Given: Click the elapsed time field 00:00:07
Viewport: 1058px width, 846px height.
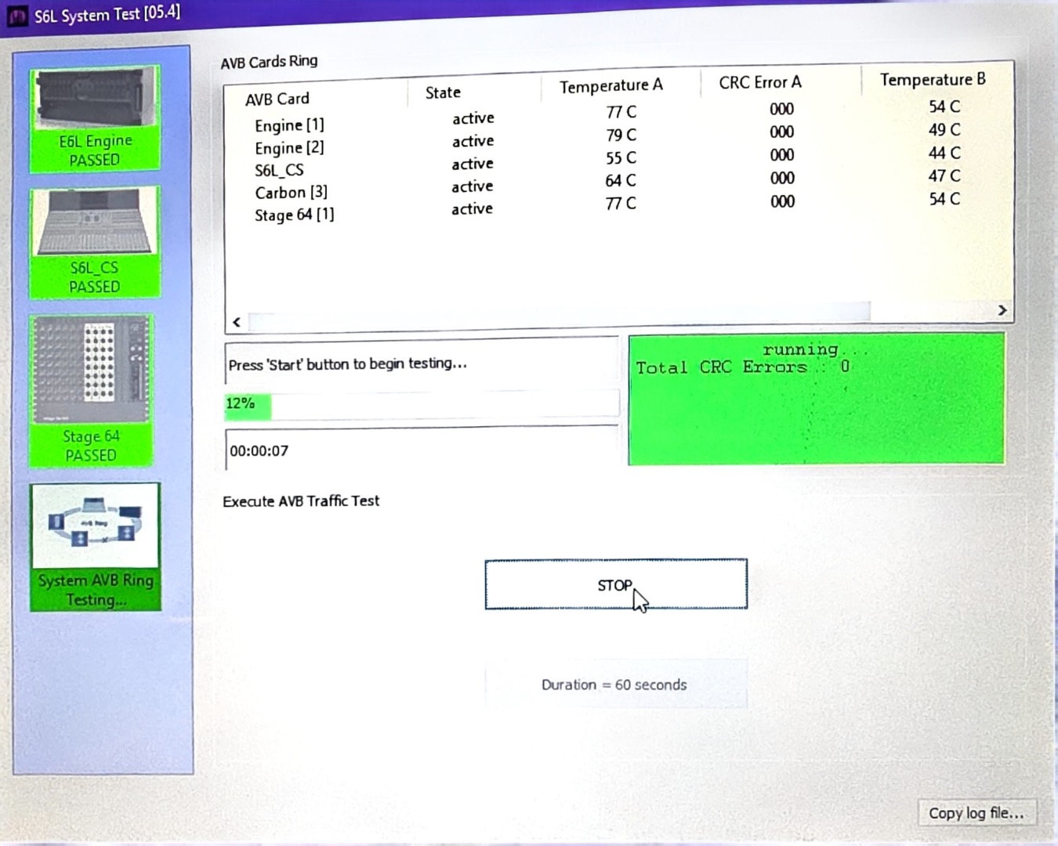Looking at the screenshot, I should tap(422, 450).
